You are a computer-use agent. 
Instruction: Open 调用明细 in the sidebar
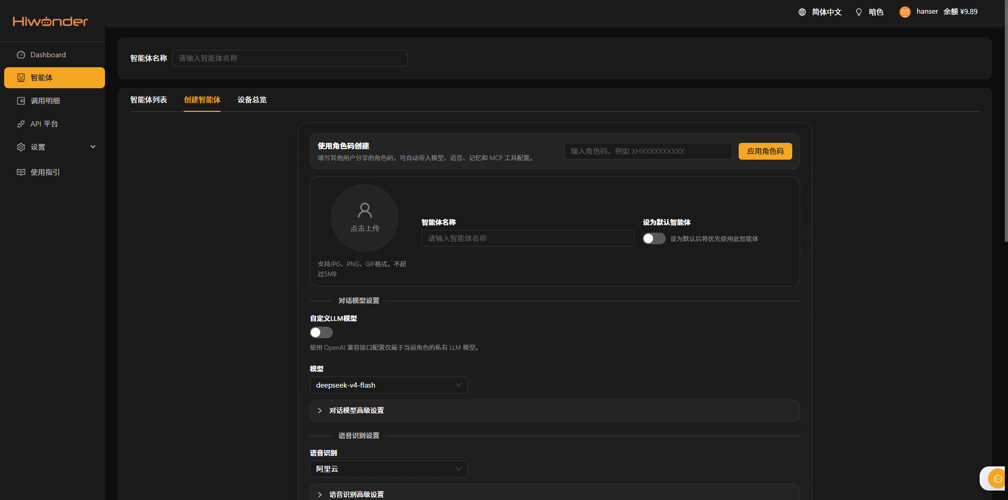point(55,101)
